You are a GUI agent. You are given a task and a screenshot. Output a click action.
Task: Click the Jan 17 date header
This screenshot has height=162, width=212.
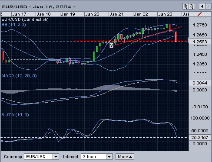tap(23, 14)
